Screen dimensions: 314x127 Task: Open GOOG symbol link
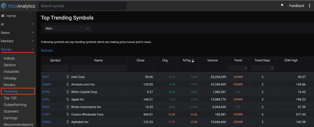(47, 122)
